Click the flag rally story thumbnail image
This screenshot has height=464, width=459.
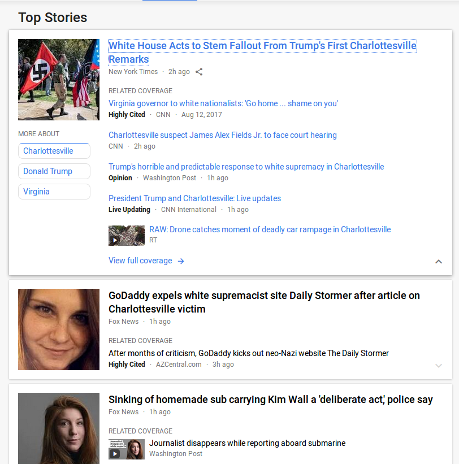click(59, 80)
